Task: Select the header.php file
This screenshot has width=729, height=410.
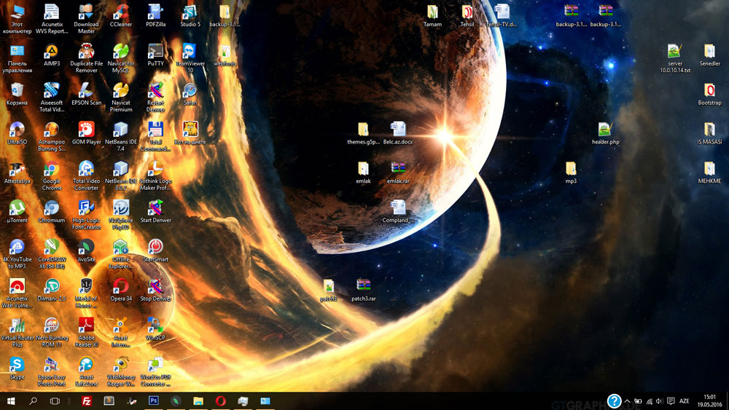Action: coord(605,133)
